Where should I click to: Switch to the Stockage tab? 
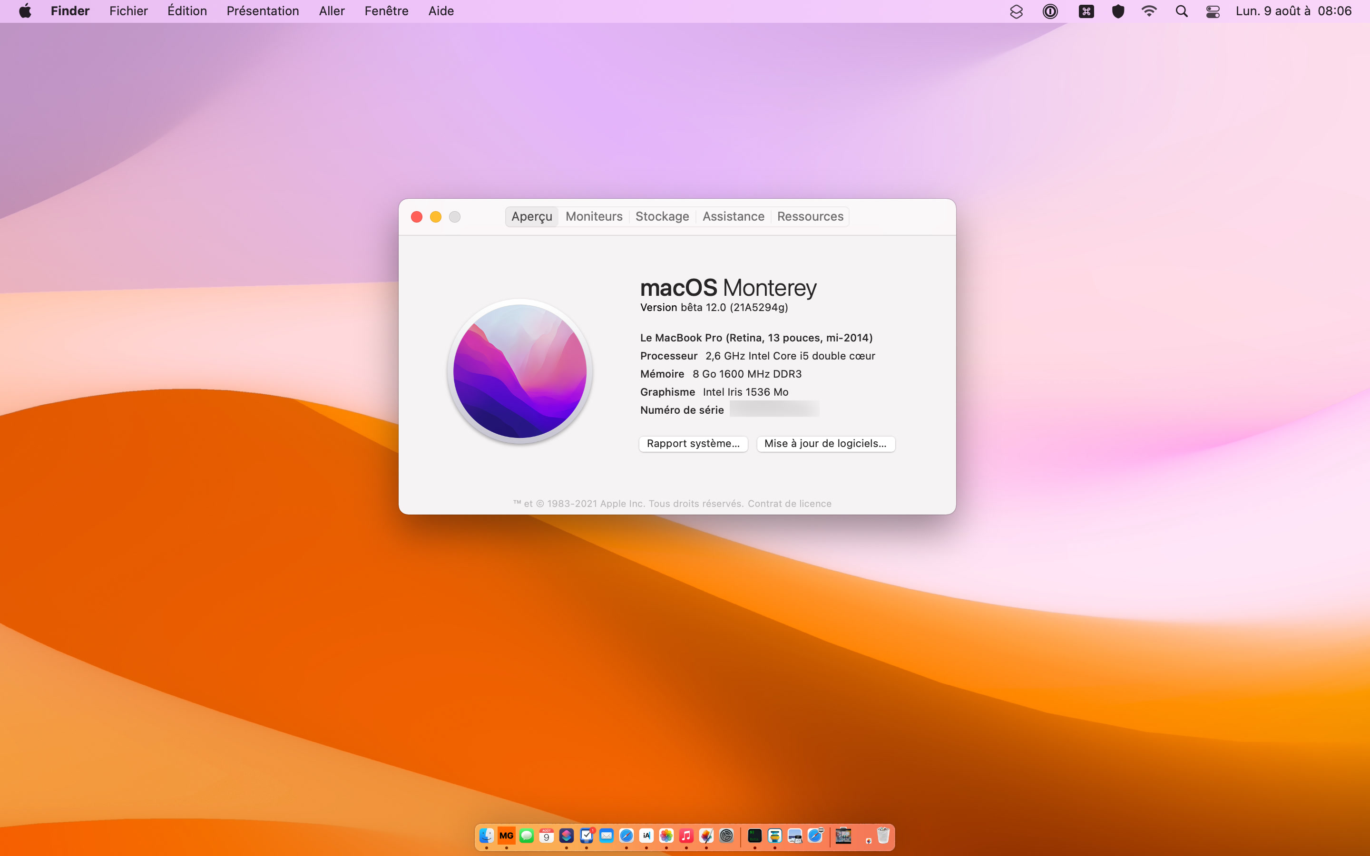pyautogui.click(x=662, y=216)
